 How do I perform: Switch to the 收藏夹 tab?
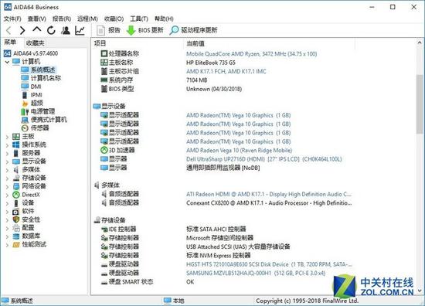[x=36, y=42]
